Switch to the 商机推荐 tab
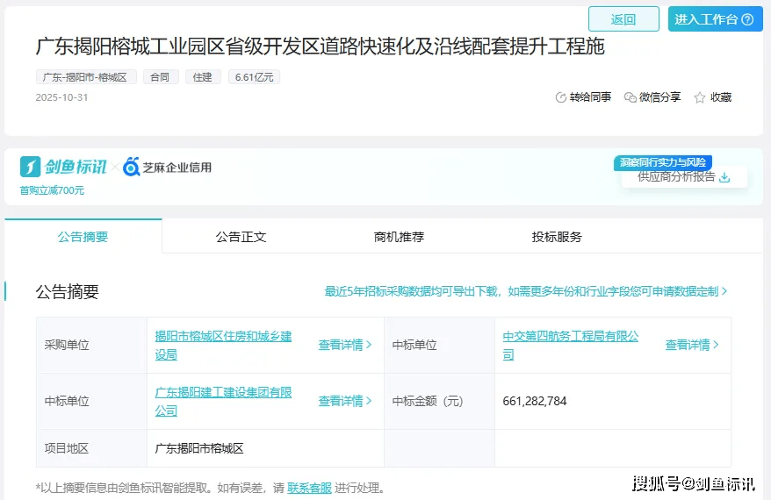The height and width of the screenshot is (500, 771). tap(399, 237)
